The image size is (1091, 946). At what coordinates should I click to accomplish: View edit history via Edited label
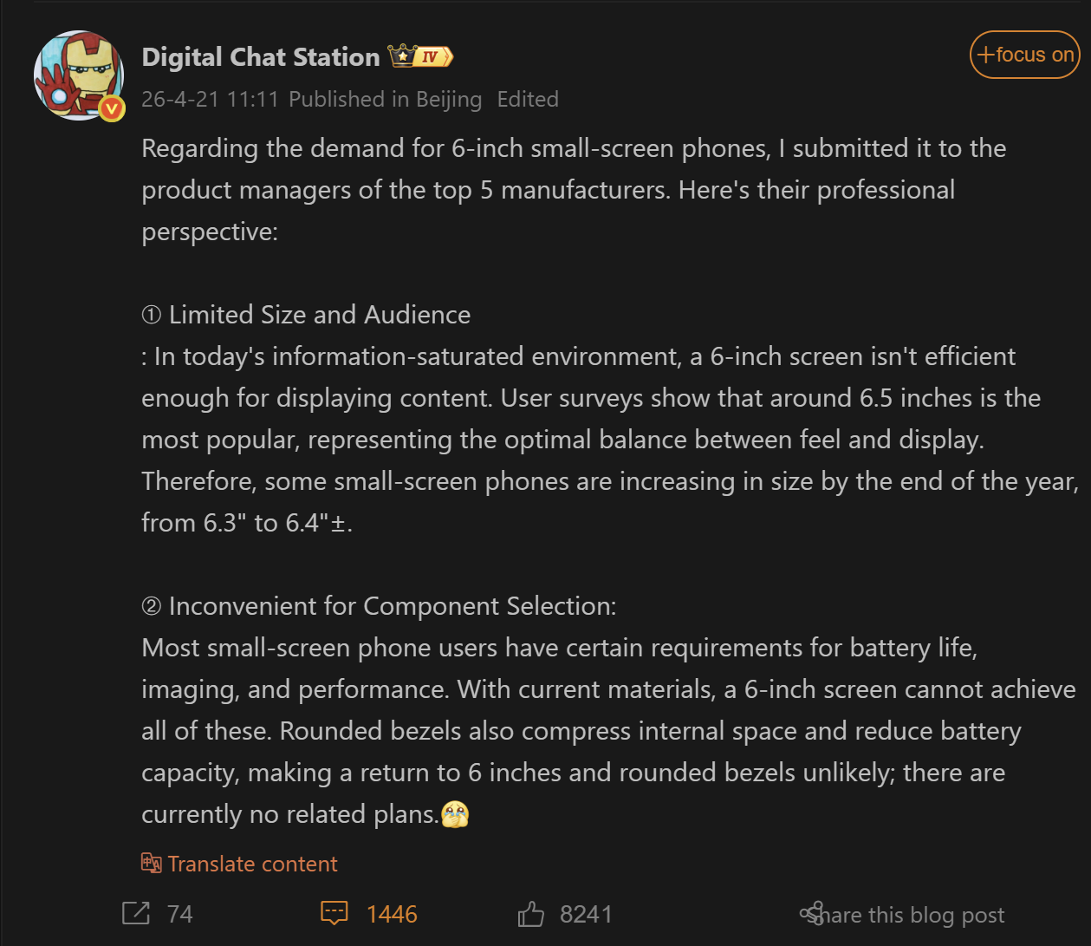528,100
